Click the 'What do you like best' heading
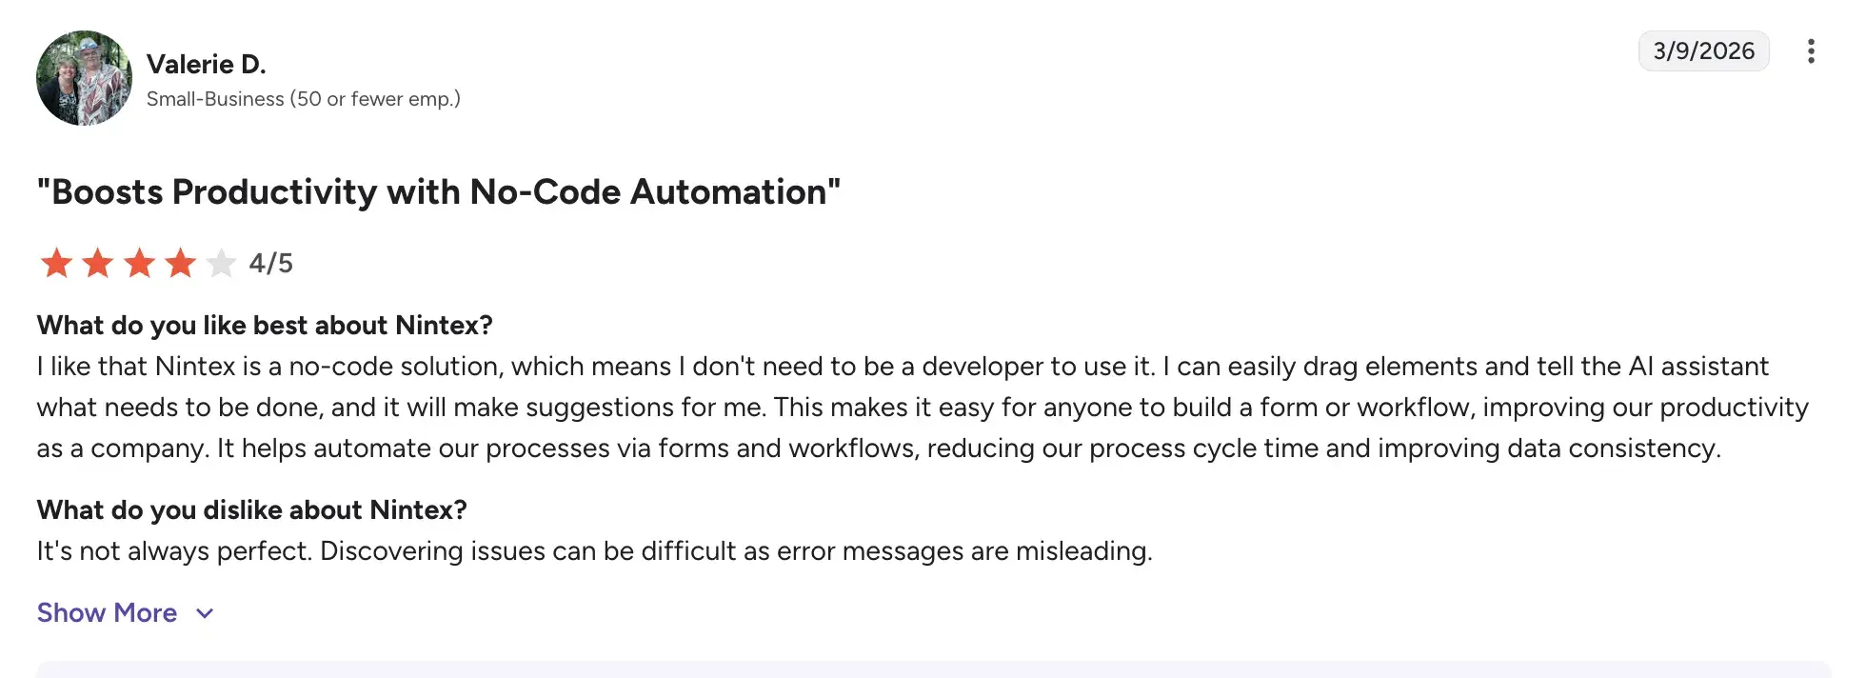This screenshot has width=1866, height=678. 265,325
